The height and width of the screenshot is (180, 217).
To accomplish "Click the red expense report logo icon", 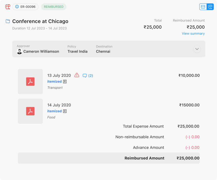I will tap(8, 7).
